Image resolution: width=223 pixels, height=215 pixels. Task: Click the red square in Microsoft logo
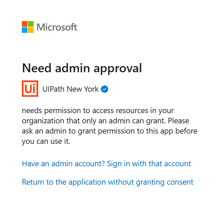25,24
